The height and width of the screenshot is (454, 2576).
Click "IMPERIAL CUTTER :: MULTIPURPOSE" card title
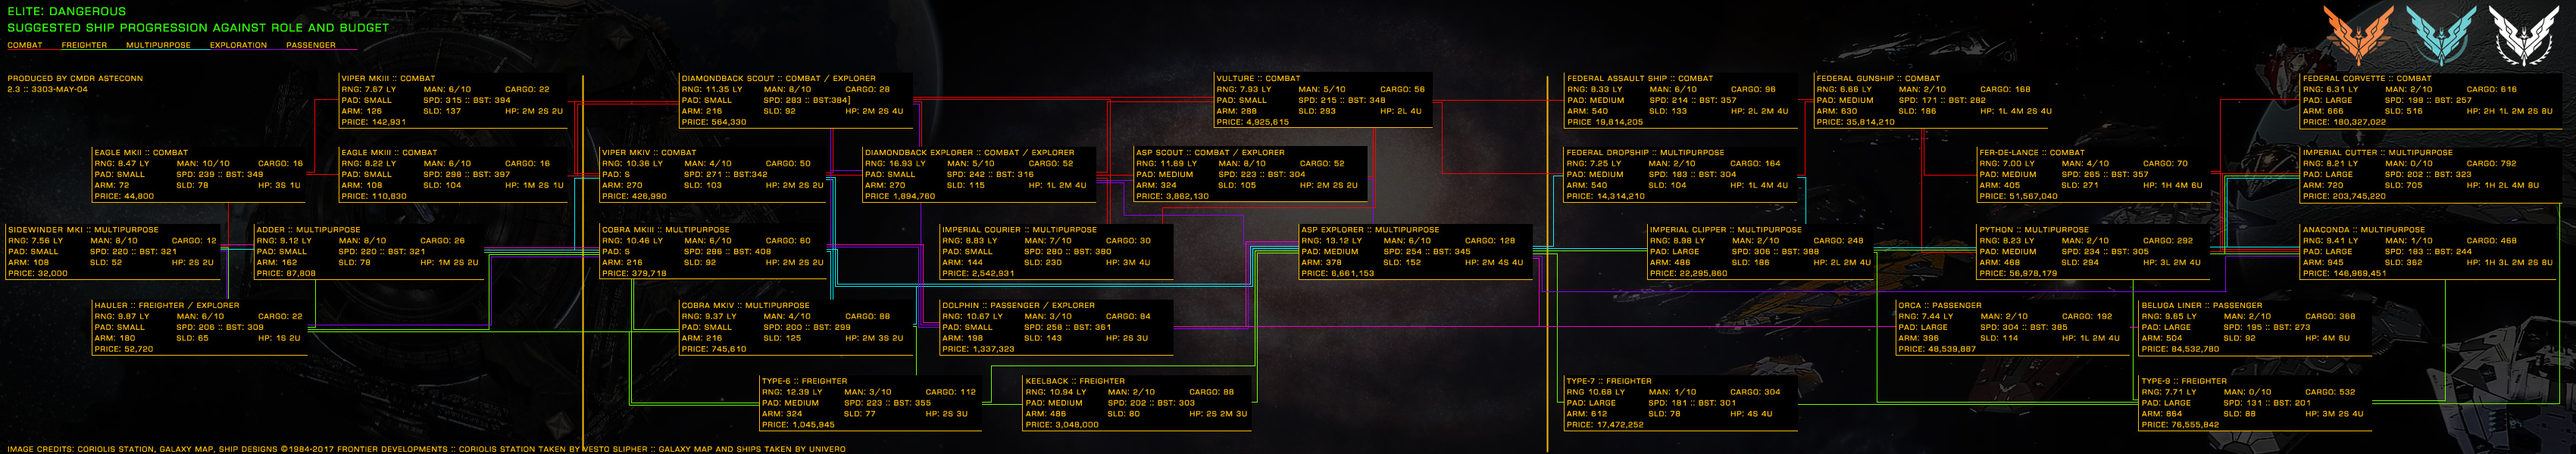point(2377,153)
